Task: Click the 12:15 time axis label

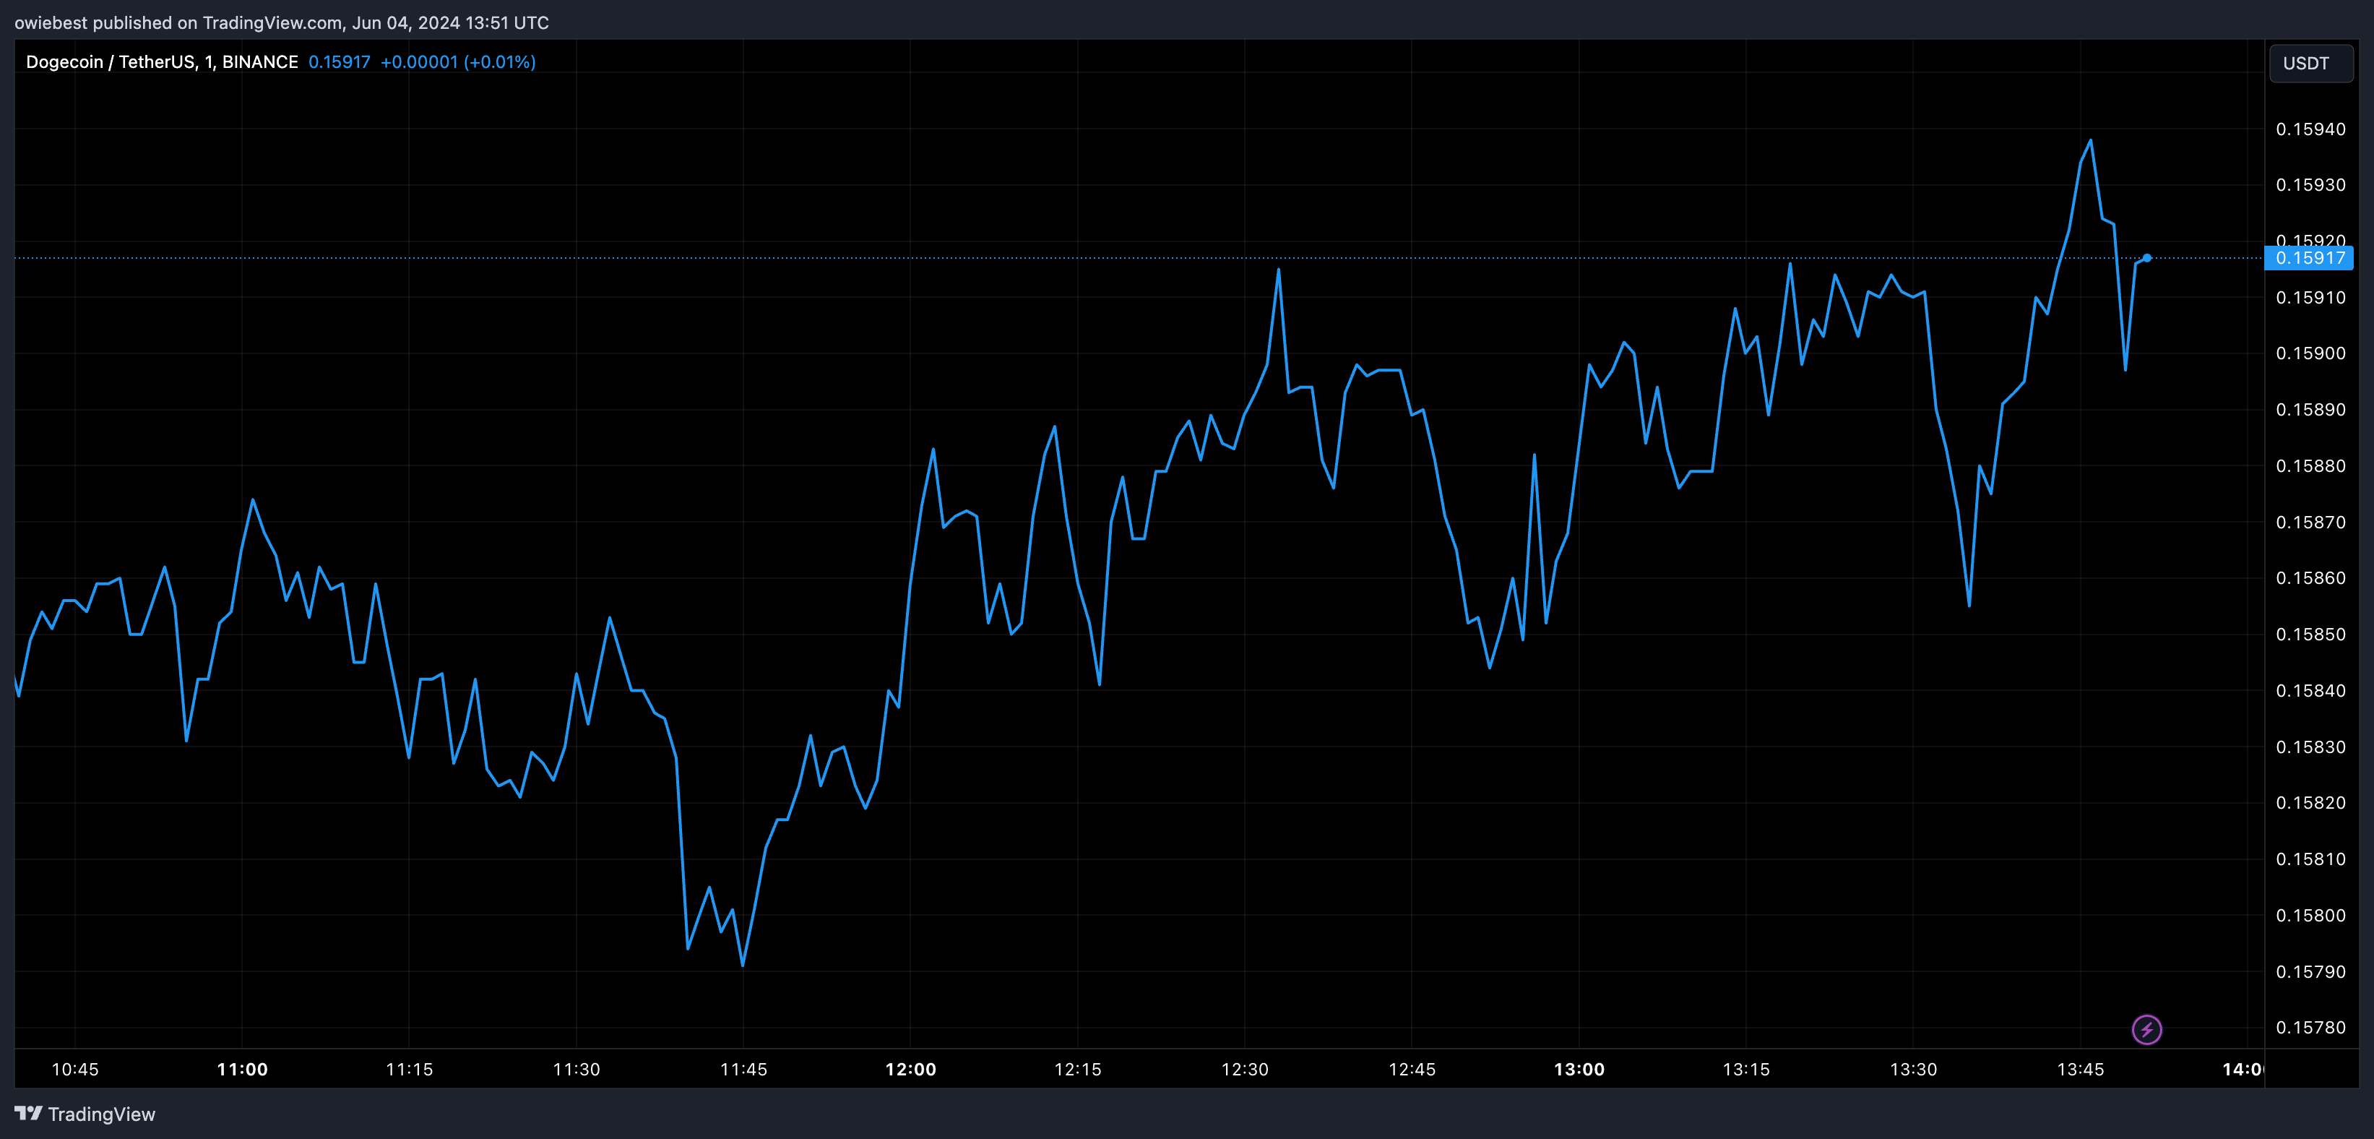Action: coord(1077,1070)
